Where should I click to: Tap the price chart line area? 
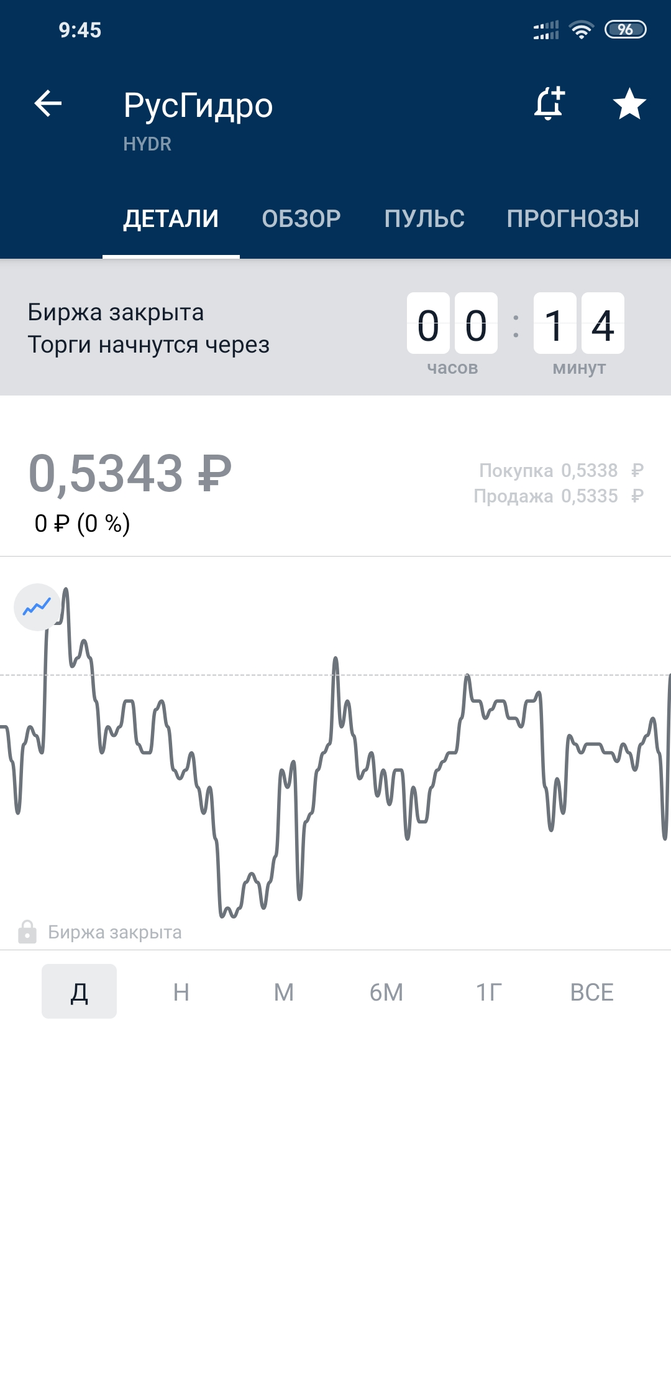(x=335, y=752)
